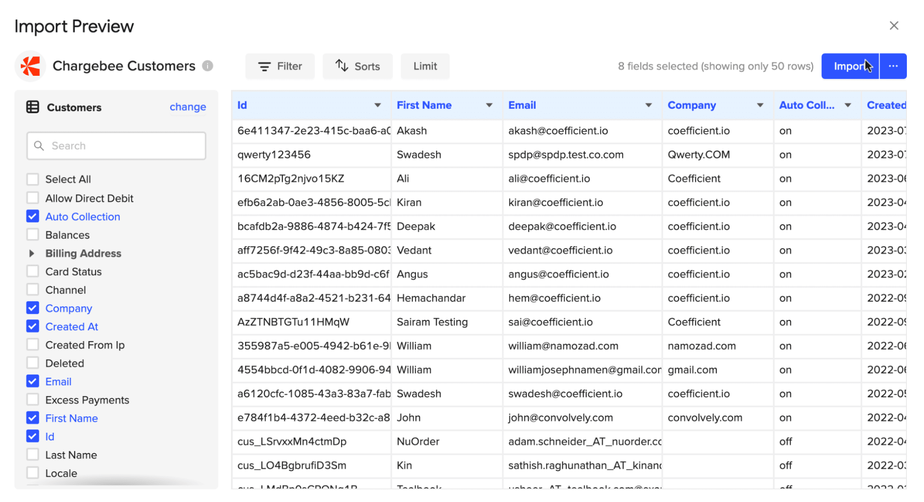Click the Chargebee logo icon
Viewport: 924px width, 502px height.
point(31,66)
